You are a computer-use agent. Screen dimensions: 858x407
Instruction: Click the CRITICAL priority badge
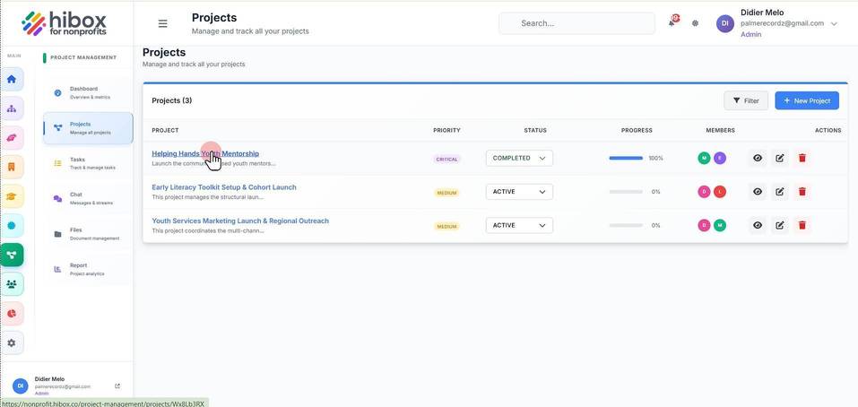point(447,160)
